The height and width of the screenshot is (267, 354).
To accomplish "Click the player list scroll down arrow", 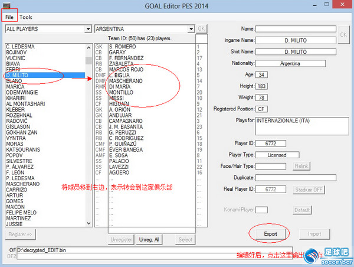I will [88, 223].
